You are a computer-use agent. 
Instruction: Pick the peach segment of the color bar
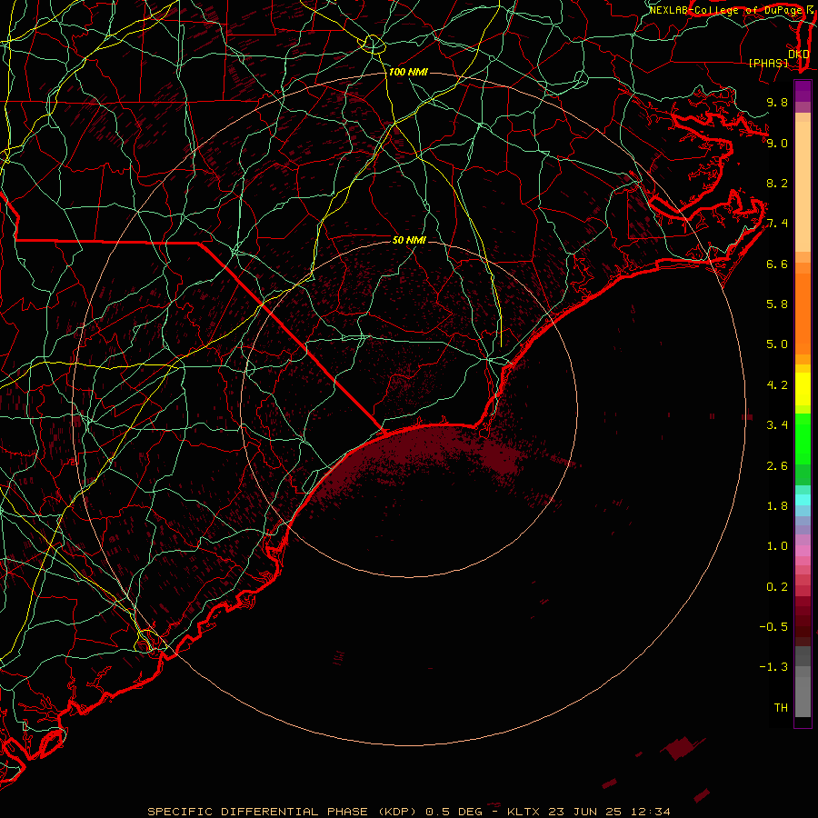(803, 186)
